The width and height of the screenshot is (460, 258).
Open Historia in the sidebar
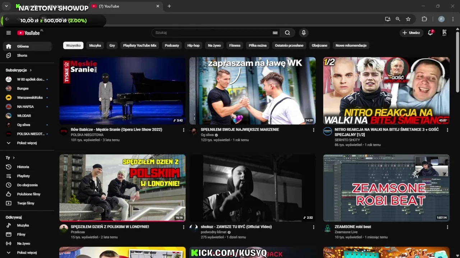28,167
